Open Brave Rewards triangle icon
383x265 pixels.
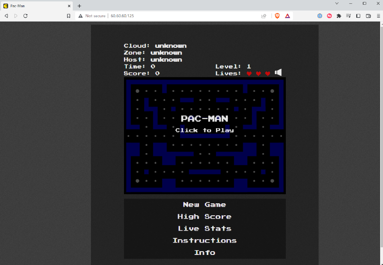pyautogui.click(x=288, y=16)
